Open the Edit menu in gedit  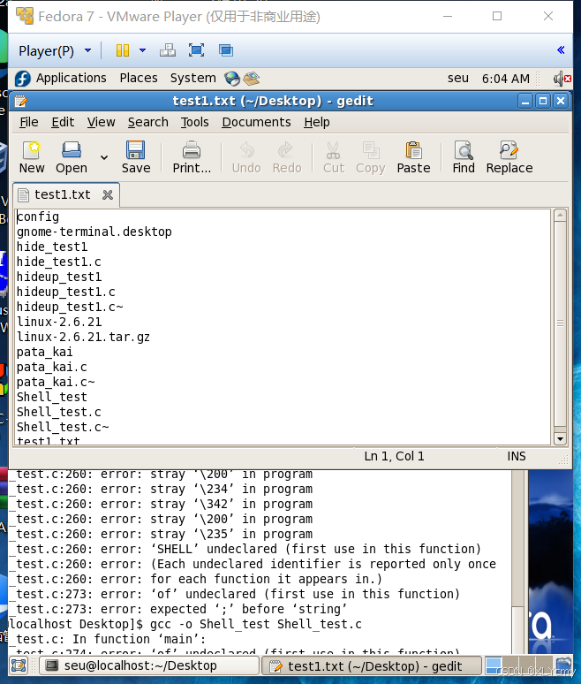(x=63, y=122)
